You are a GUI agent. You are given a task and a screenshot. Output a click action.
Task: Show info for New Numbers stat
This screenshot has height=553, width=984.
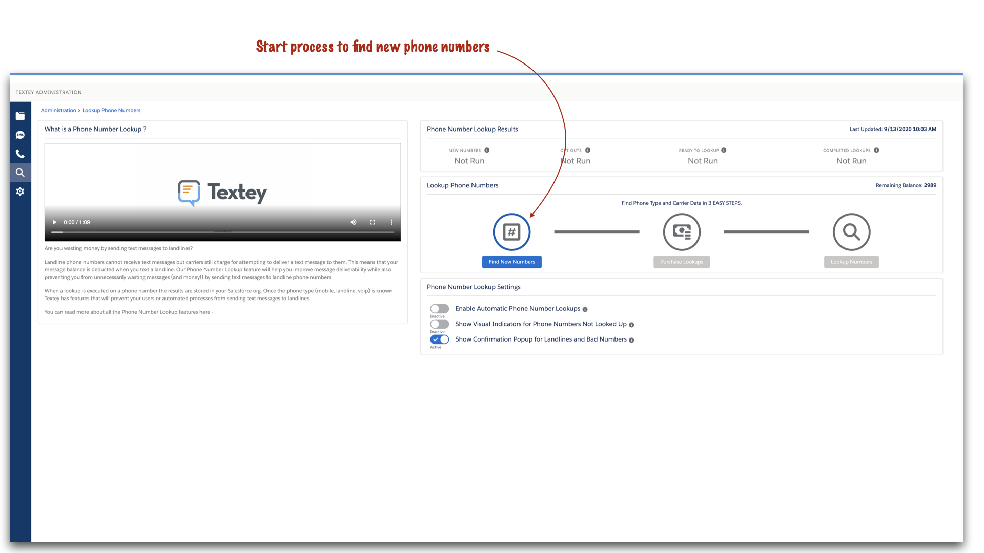pyautogui.click(x=487, y=150)
